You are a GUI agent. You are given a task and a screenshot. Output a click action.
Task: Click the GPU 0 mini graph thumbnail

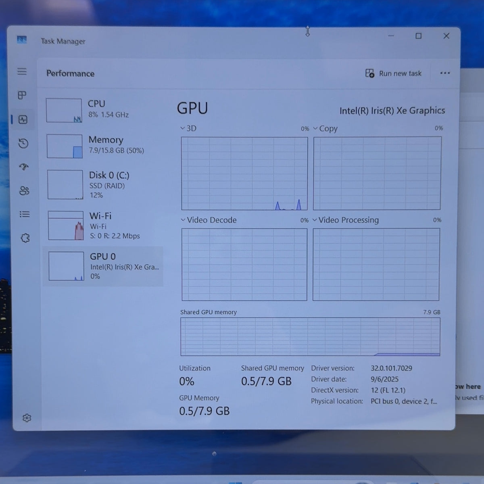(67, 266)
